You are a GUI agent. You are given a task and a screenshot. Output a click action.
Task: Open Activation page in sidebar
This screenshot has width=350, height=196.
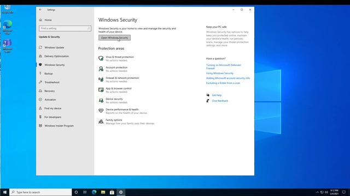(x=50, y=99)
